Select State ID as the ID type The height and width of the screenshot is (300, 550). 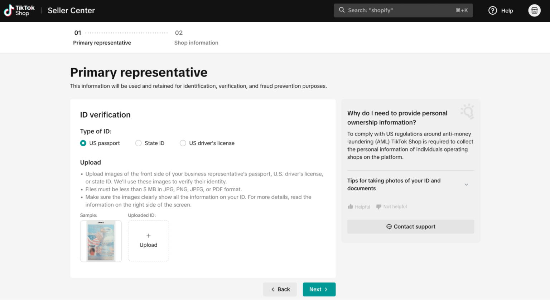click(138, 143)
